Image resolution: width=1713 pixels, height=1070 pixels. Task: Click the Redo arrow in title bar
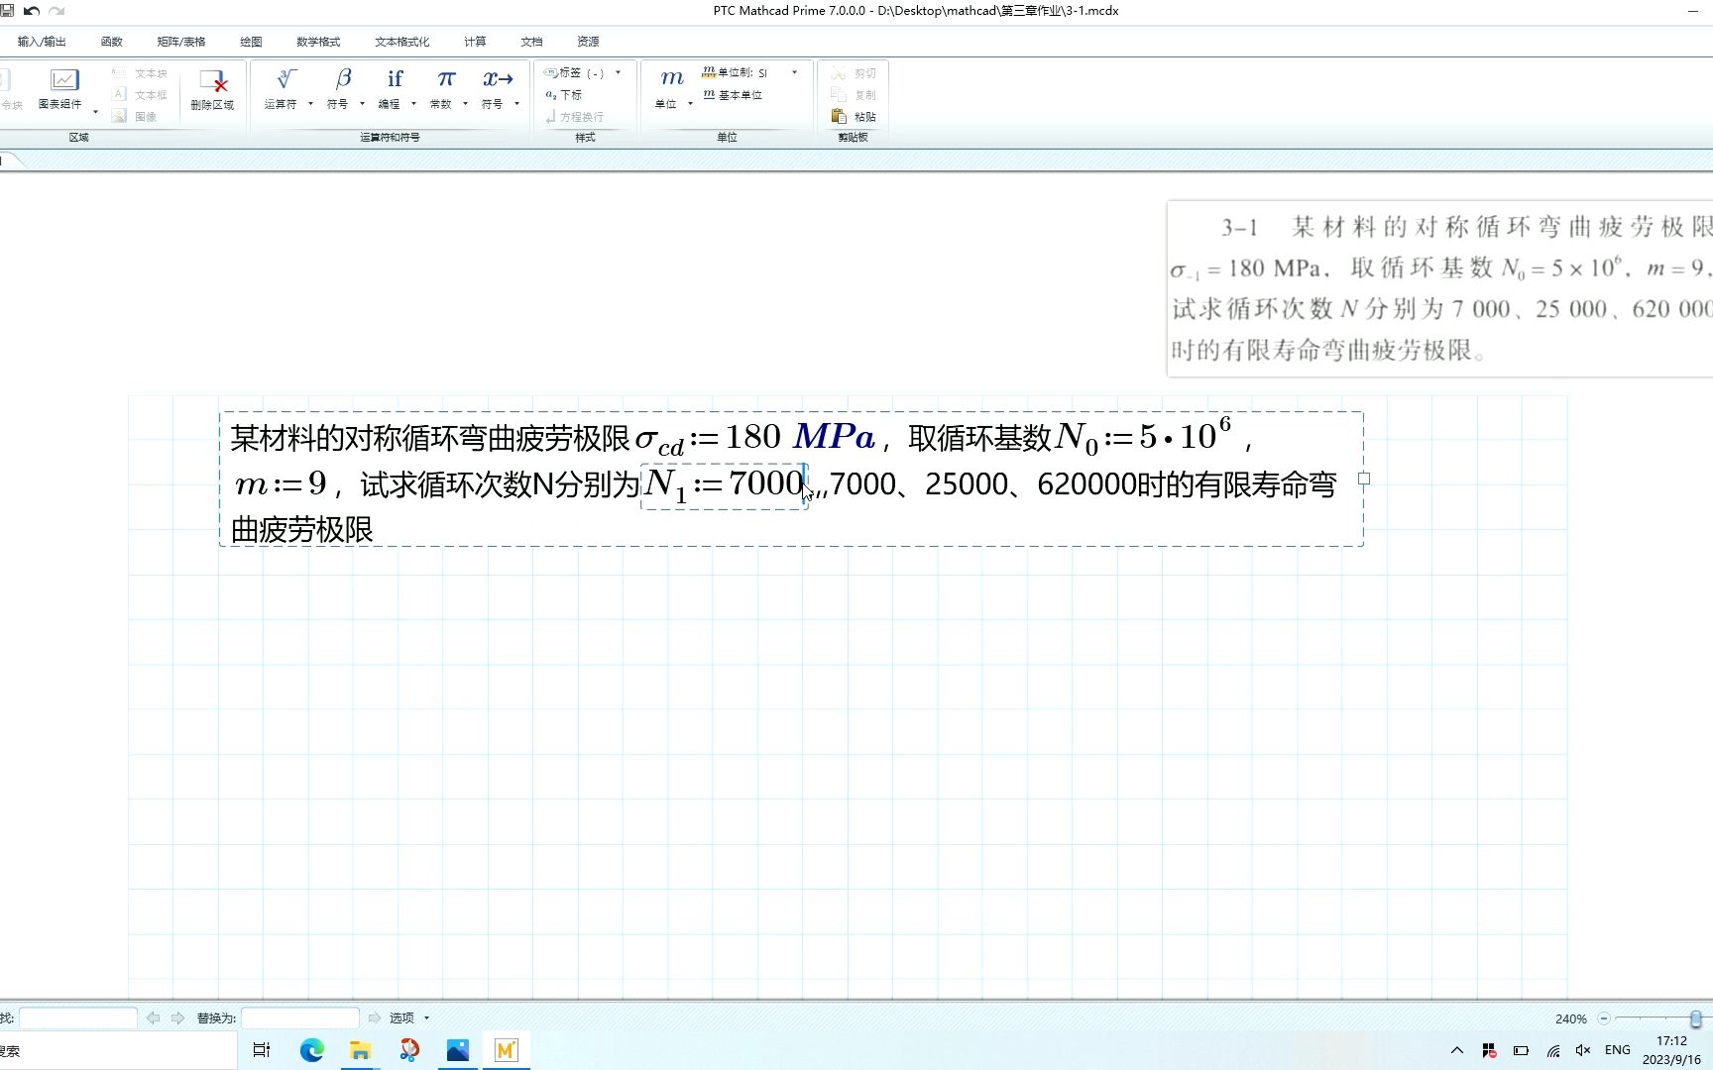click(x=57, y=11)
